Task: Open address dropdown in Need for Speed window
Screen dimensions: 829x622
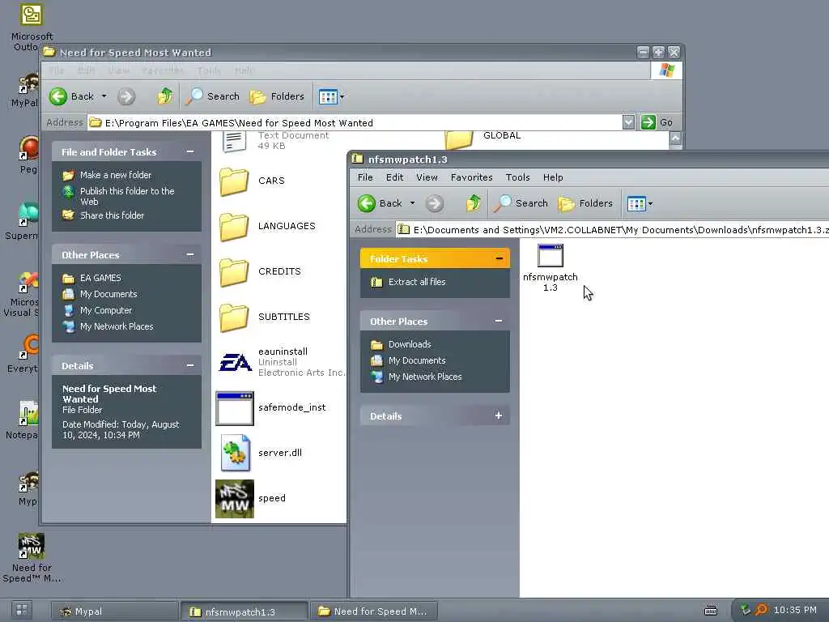Action: (628, 123)
